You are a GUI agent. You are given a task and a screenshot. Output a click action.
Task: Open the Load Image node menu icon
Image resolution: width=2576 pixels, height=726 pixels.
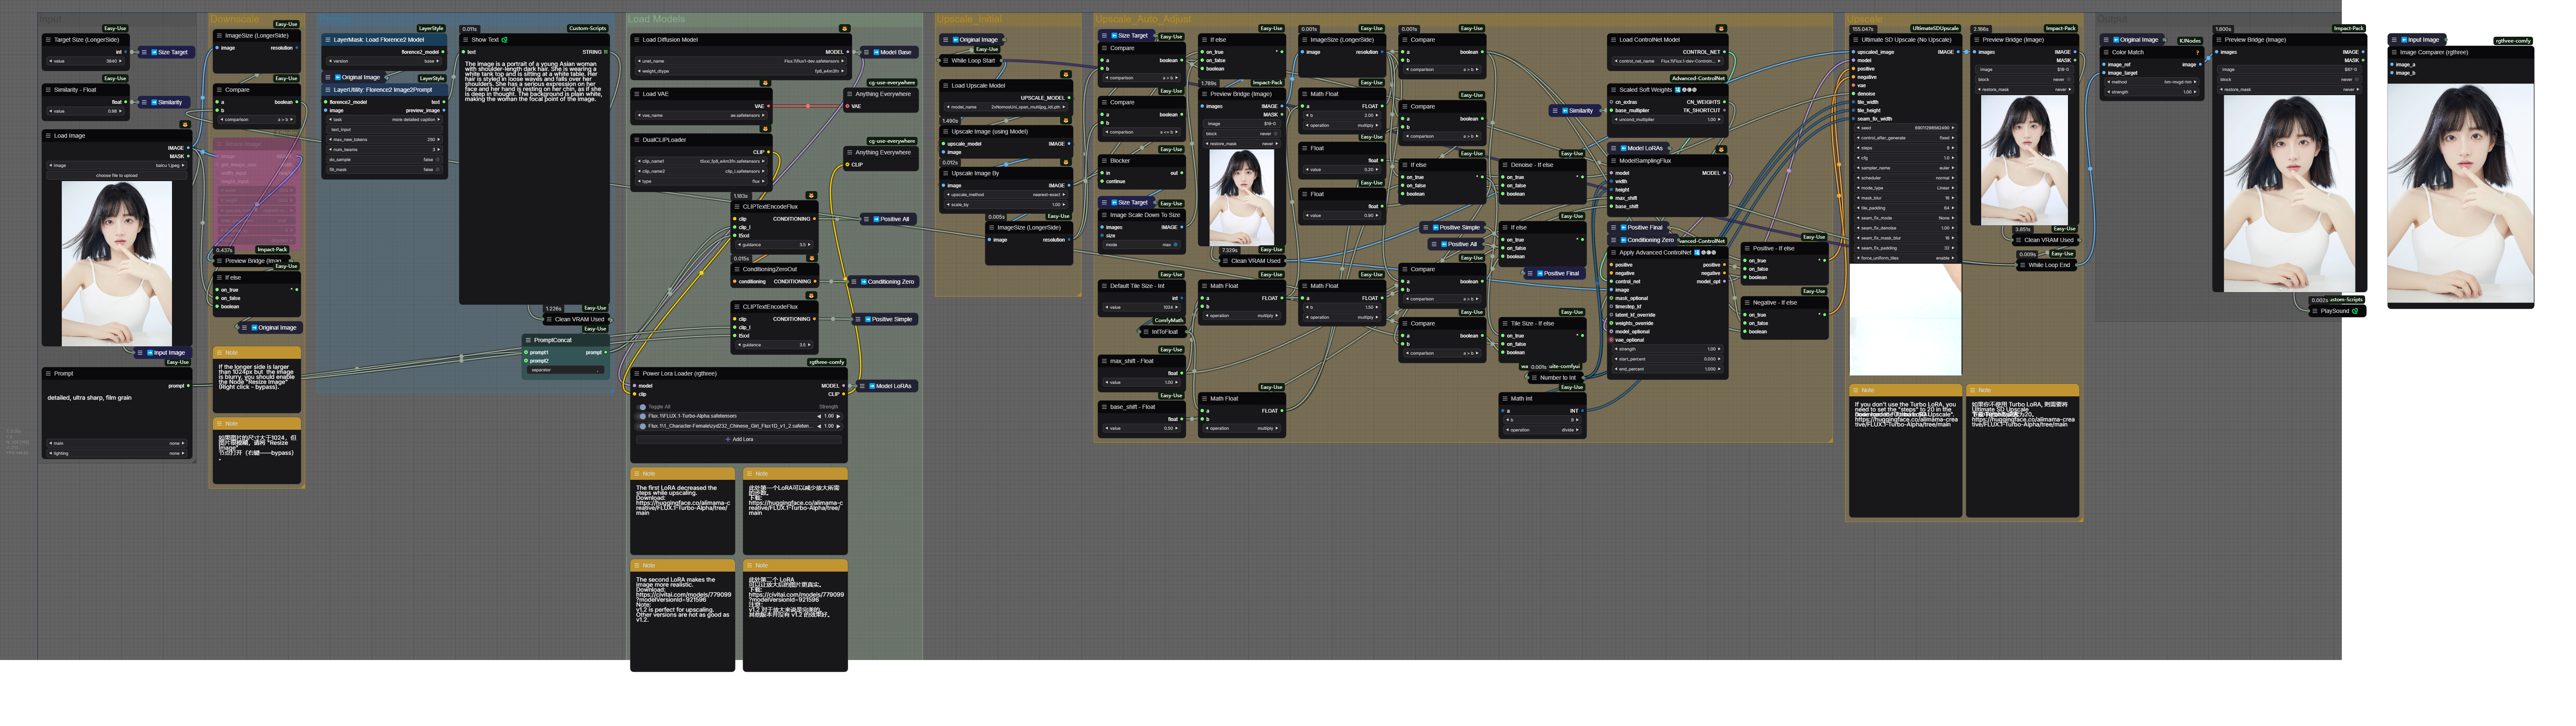click(48, 136)
